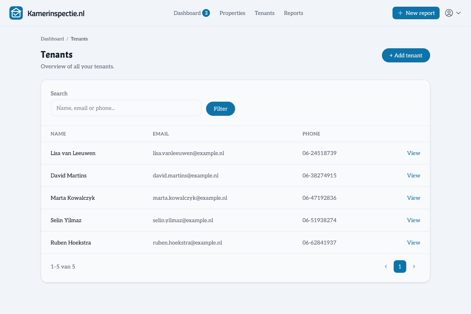Click the name Marta Kowalczyk
The image size is (471, 314).
pyautogui.click(x=73, y=198)
